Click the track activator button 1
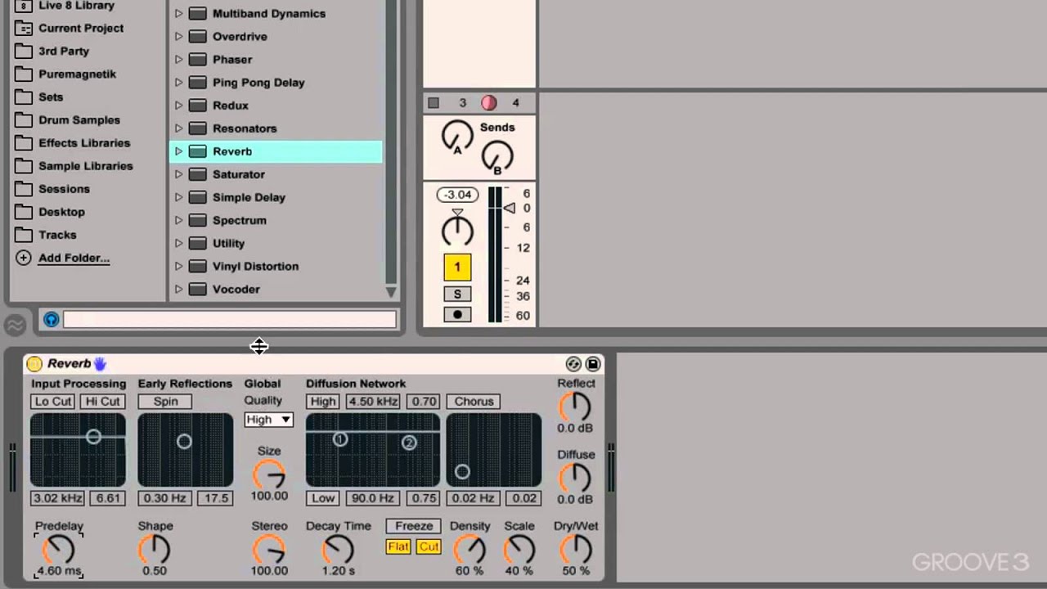Viewport: 1047px width, 589px height. click(x=457, y=268)
